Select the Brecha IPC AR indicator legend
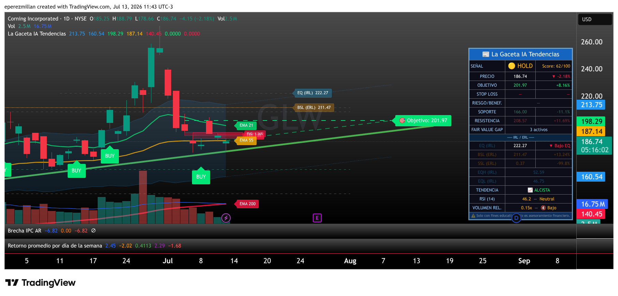This screenshot has height=296, width=618. tap(25, 231)
